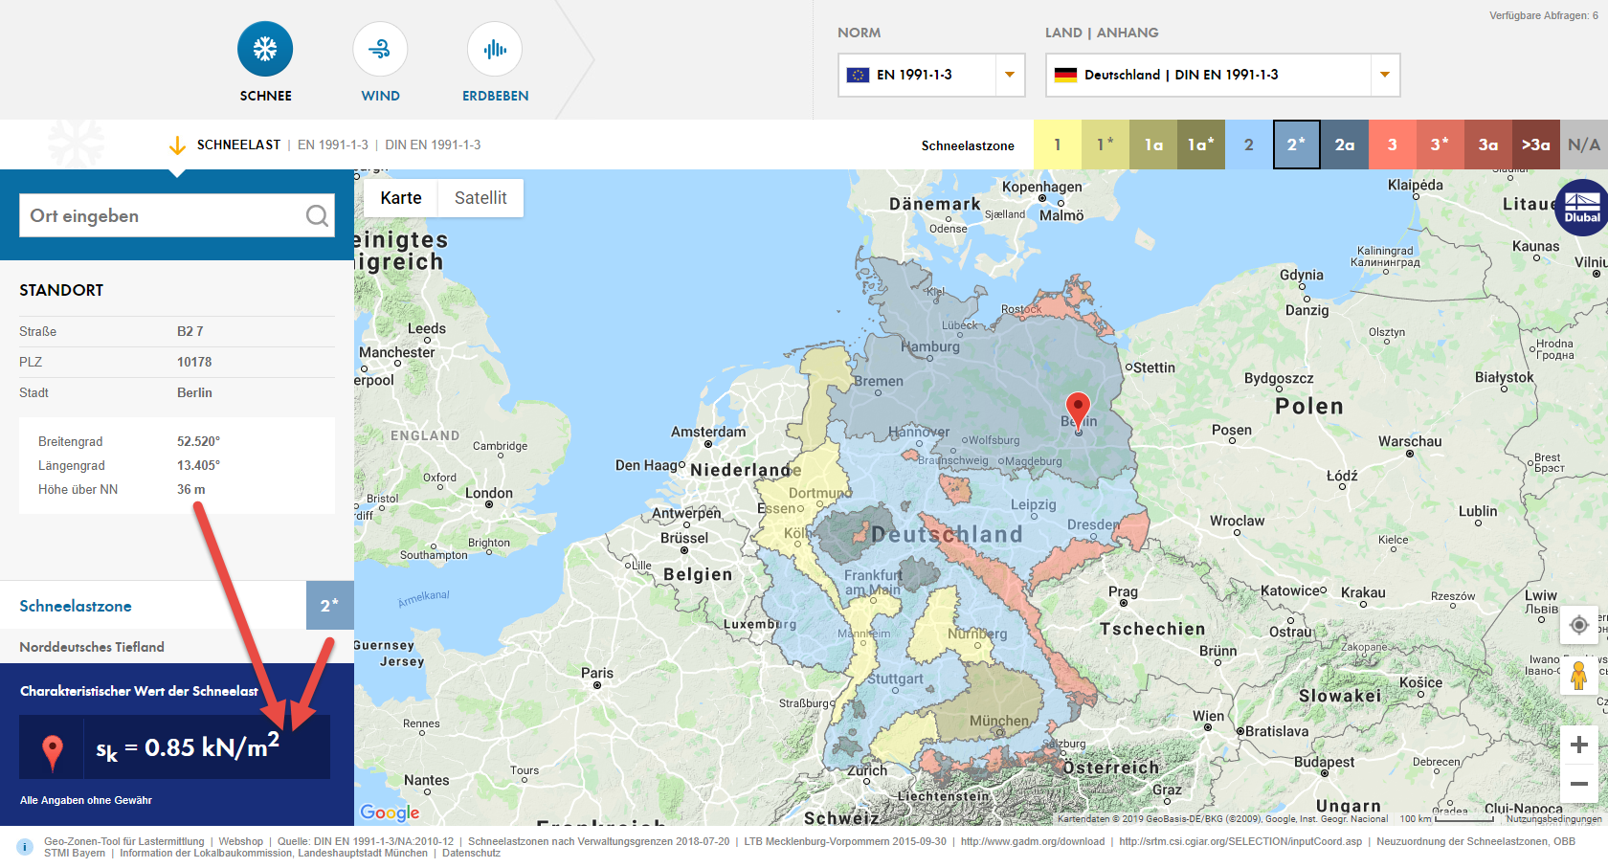Viewport: 1608px width, 868px height.
Task: Select the N/A zone swatch
Action: pos(1584,145)
